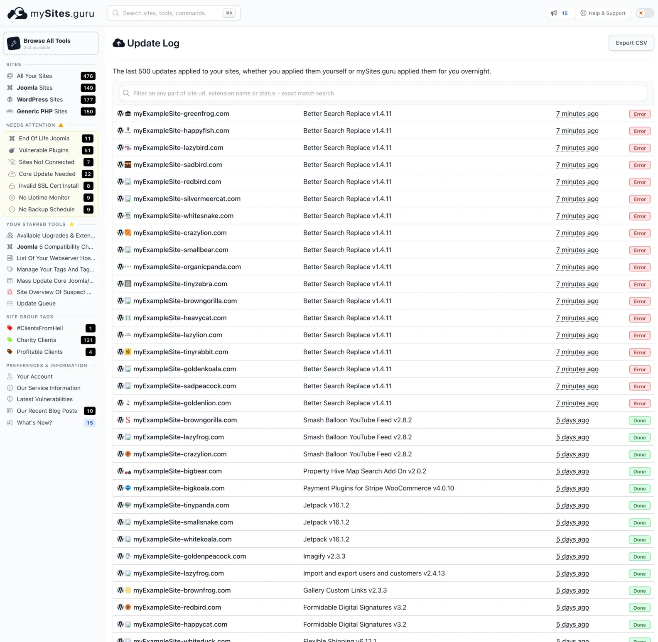Click myExampleSite-goldenlion.com
This screenshot has width=658, height=642.
tap(182, 403)
